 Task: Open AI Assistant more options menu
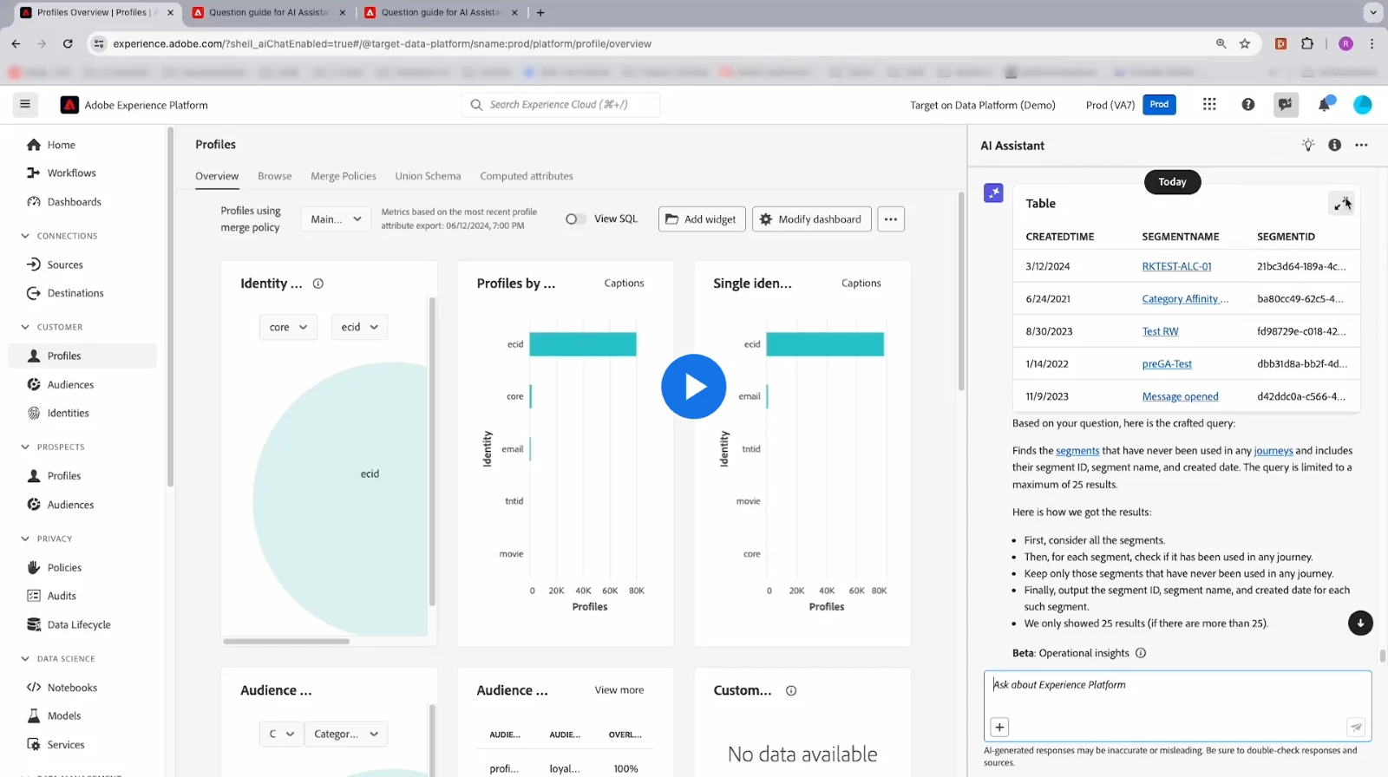coord(1361,145)
